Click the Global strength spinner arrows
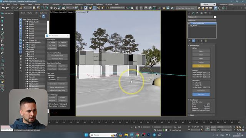The image size is (246, 138). click(209, 73)
